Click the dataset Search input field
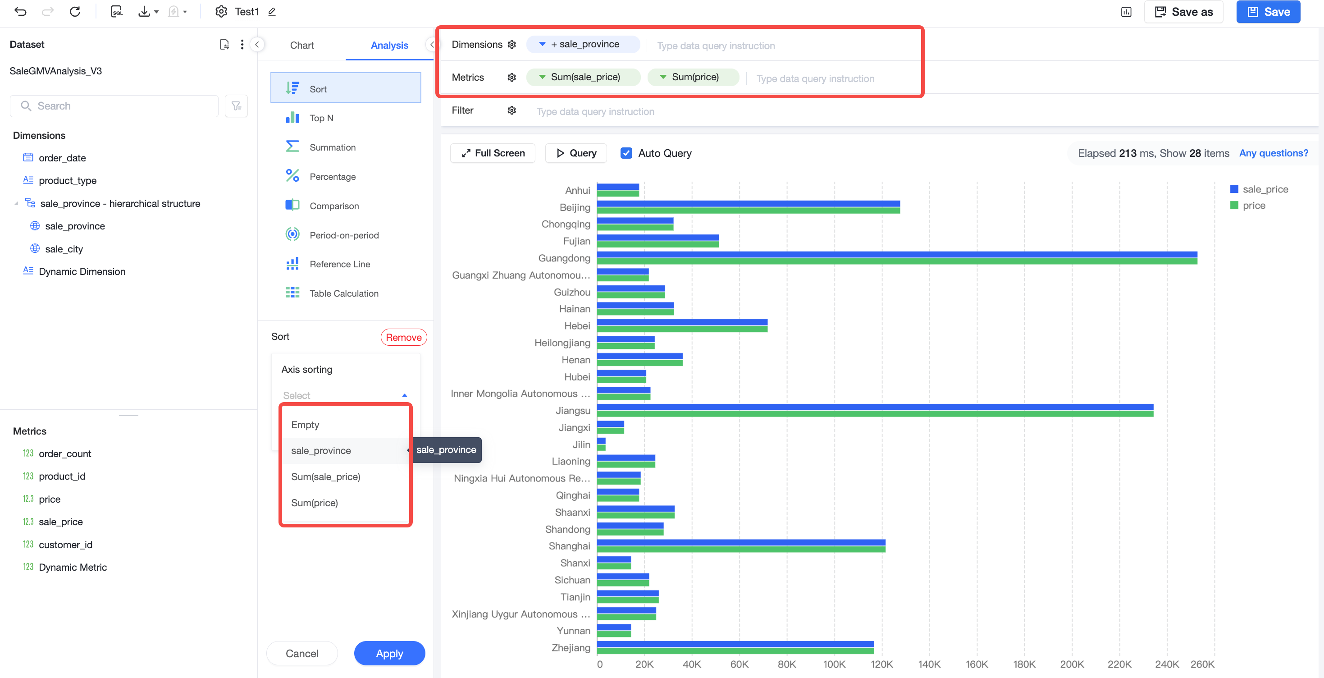1324x678 pixels. point(114,106)
